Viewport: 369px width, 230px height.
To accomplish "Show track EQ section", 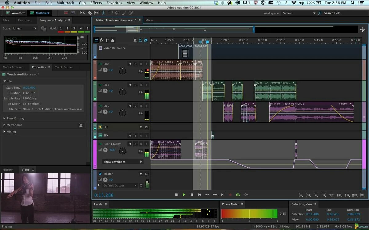I will click(113, 40).
